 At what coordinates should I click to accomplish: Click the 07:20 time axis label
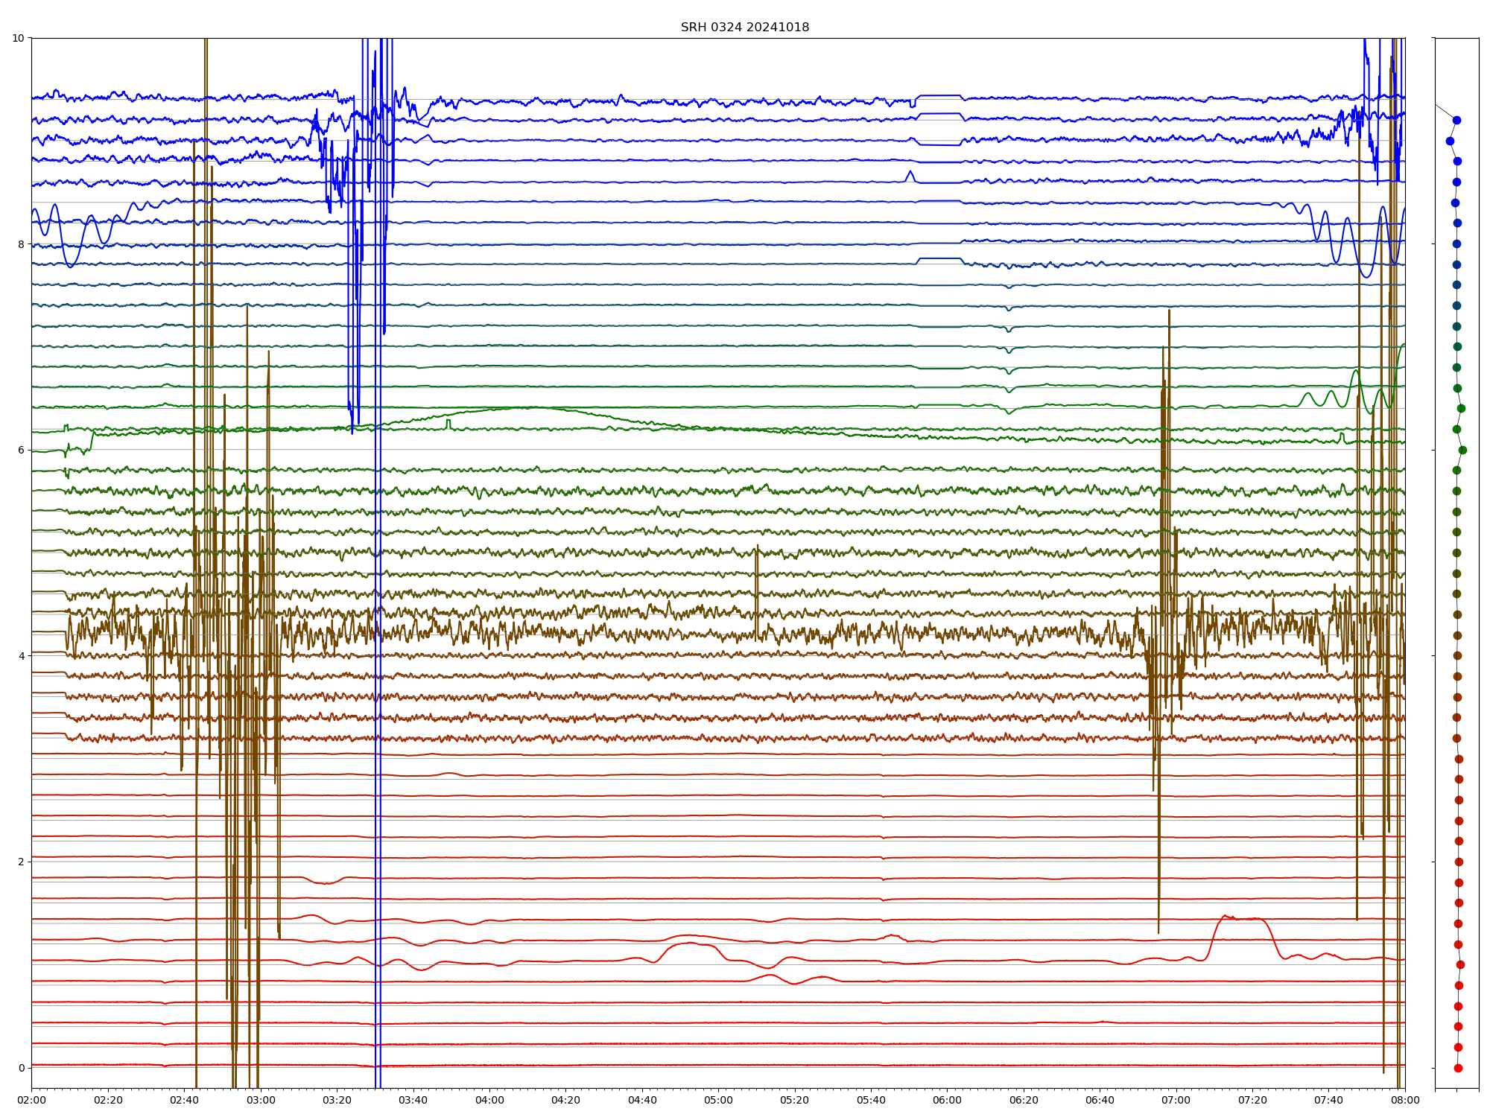click(1252, 1100)
